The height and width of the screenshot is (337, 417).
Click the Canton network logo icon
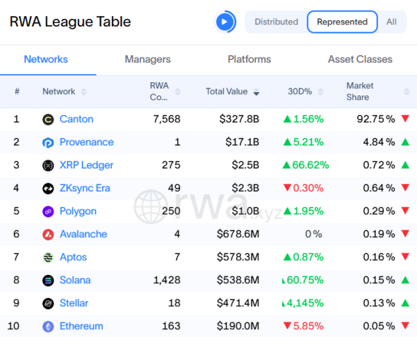click(48, 119)
